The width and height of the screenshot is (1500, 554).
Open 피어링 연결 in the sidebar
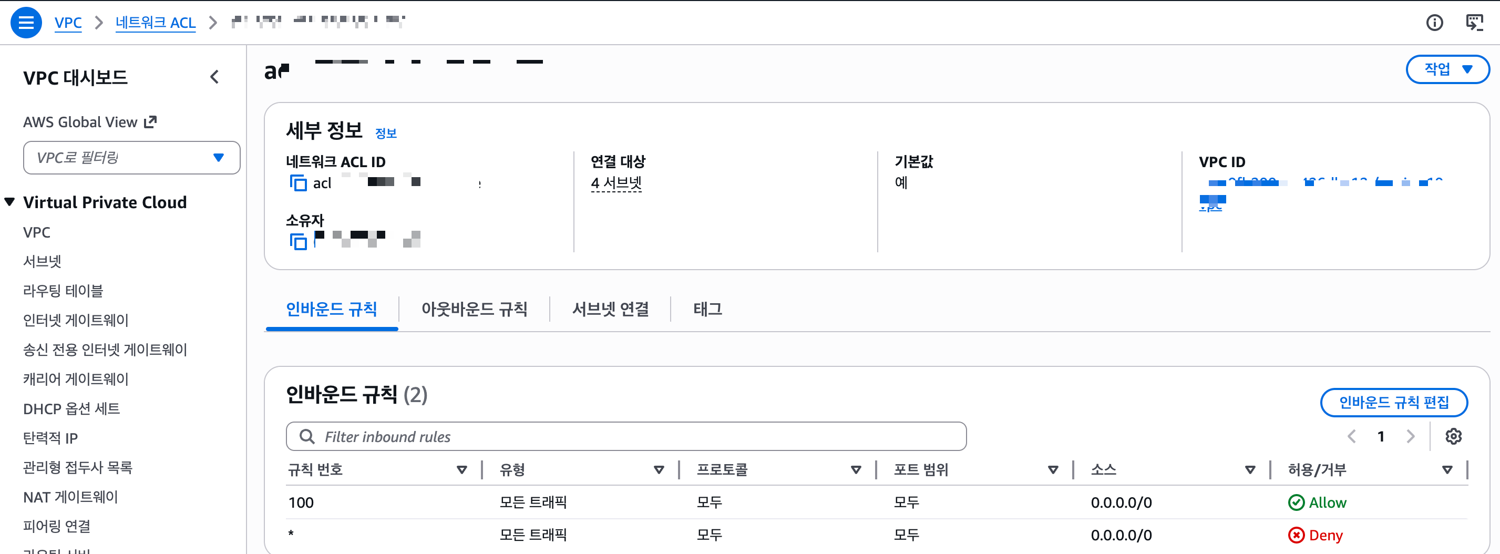(56, 526)
